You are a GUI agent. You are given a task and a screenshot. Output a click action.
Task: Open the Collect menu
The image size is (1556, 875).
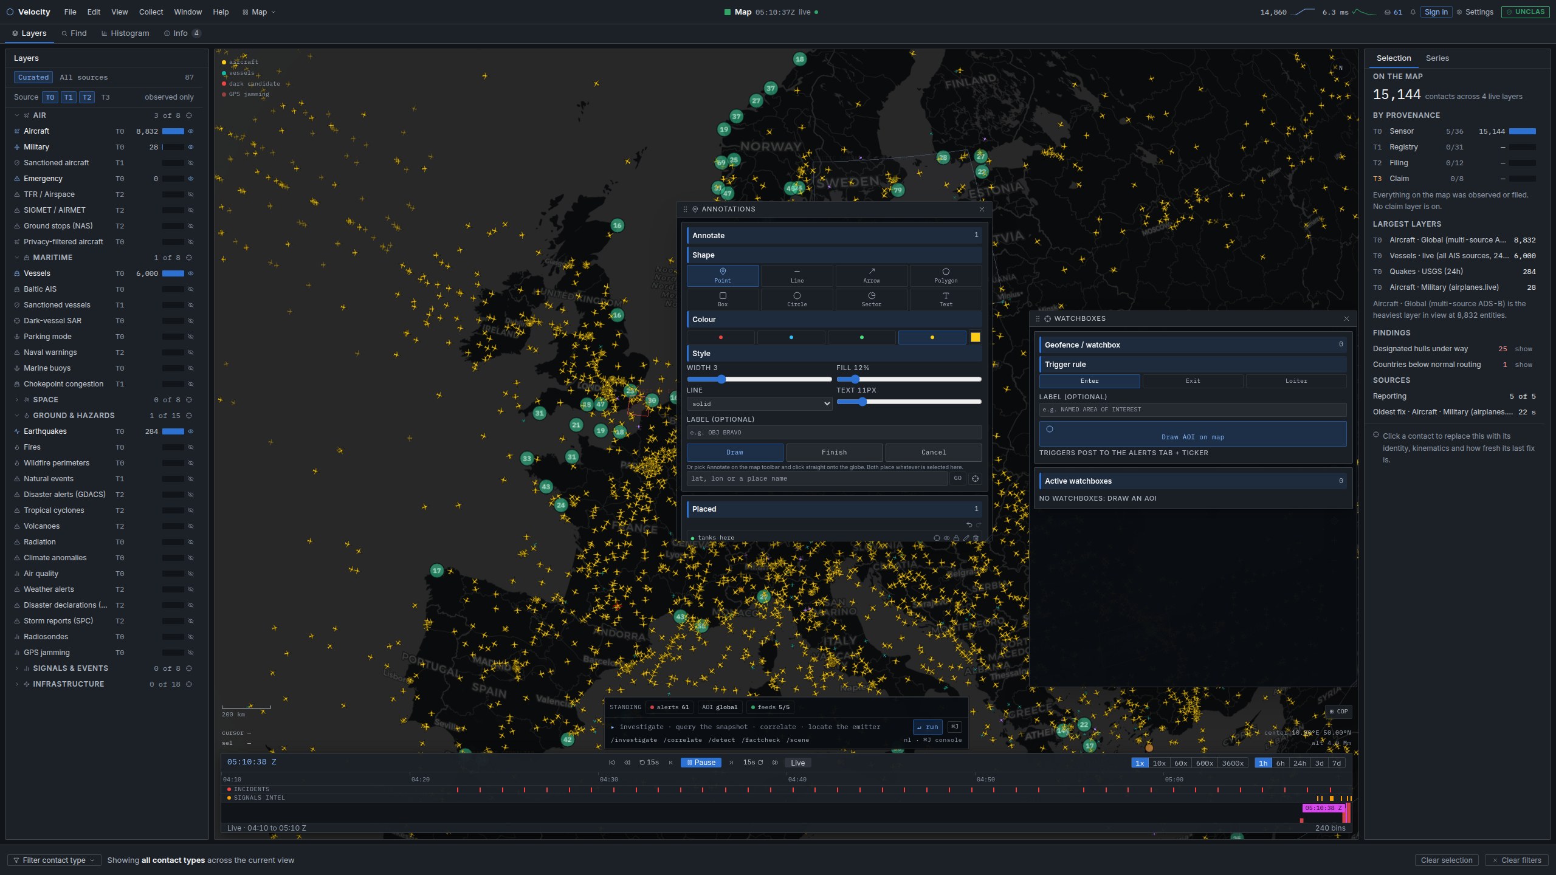(x=151, y=12)
